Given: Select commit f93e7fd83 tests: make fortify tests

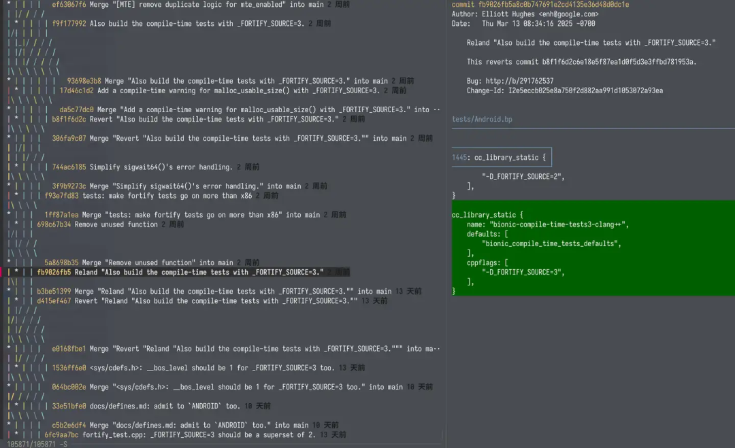Looking at the screenshot, I should 161,196.
